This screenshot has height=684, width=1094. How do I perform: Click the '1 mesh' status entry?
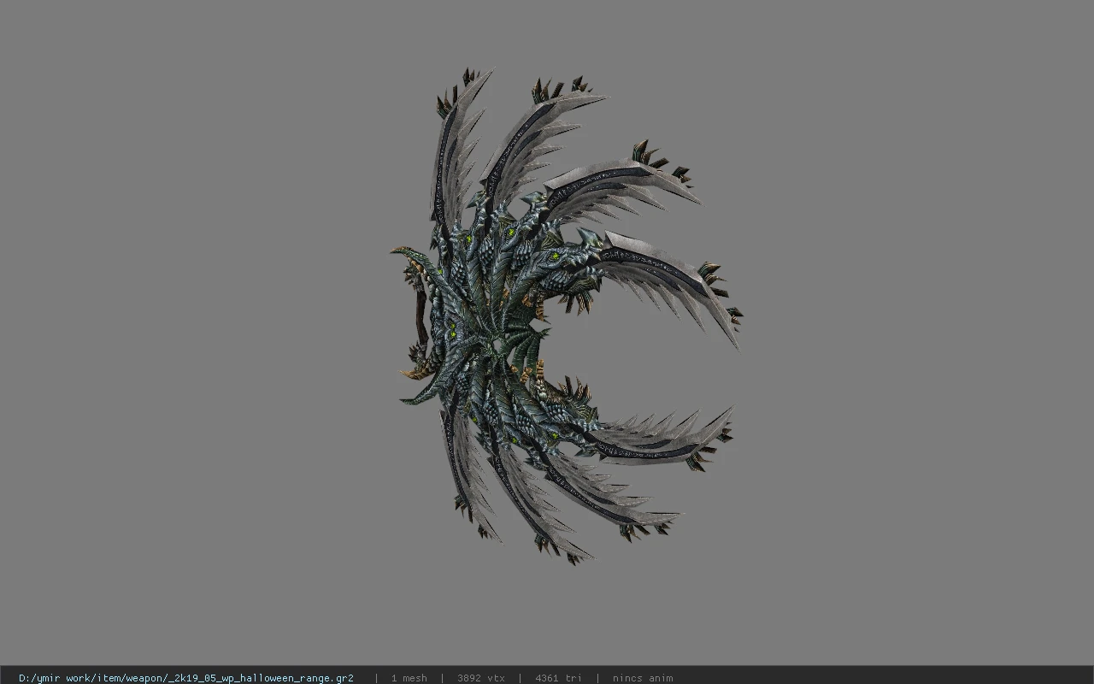409,678
